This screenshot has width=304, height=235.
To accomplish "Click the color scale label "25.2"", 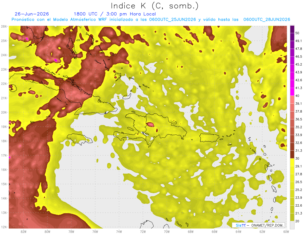I will pos(299,190).
